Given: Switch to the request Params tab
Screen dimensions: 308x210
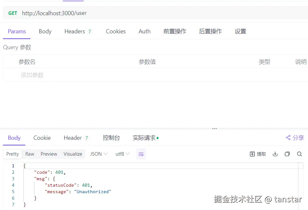Looking at the screenshot, I should coord(17,31).
